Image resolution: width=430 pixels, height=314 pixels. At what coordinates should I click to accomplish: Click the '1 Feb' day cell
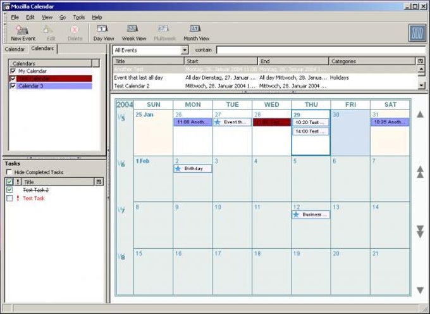tap(153, 179)
